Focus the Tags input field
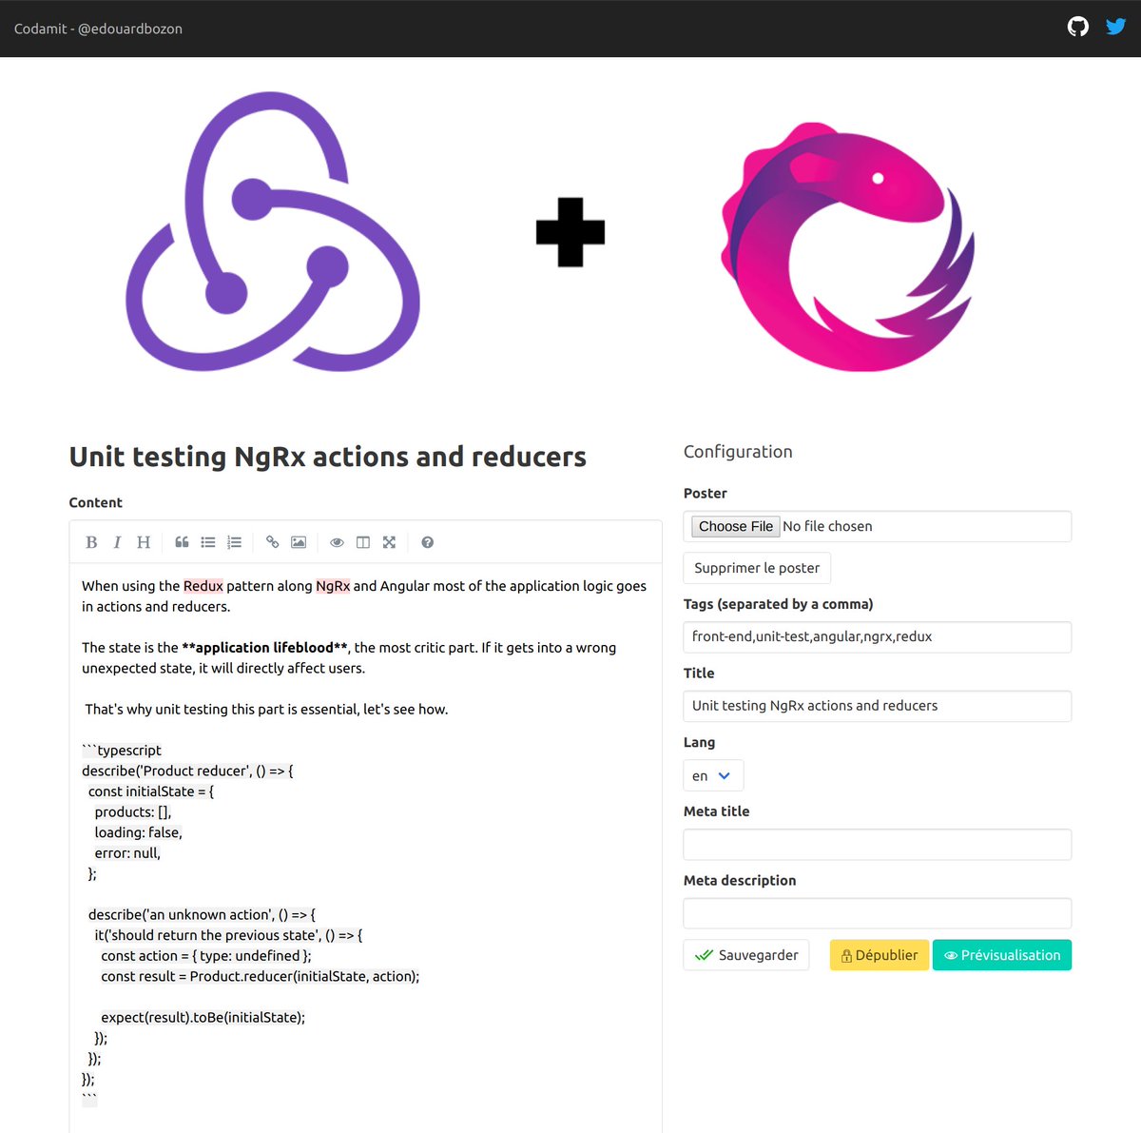The width and height of the screenshot is (1141, 1133). [x=878, y=637]
